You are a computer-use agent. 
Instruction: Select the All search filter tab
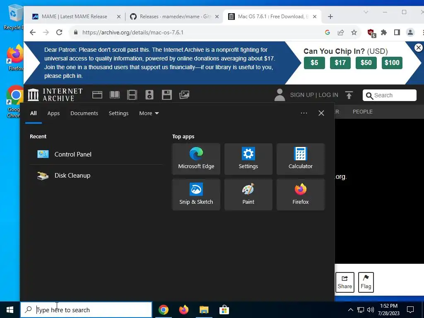point(33,113)
